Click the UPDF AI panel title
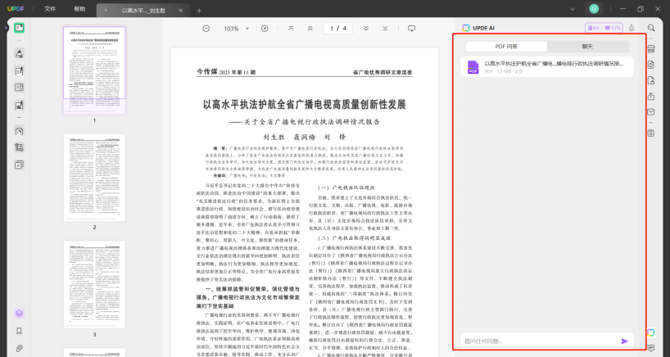Screen dimensions: 670x357 point(483,28)
